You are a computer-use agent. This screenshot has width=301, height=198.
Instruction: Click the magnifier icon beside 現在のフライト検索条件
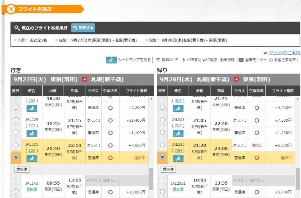pos(17,28)
